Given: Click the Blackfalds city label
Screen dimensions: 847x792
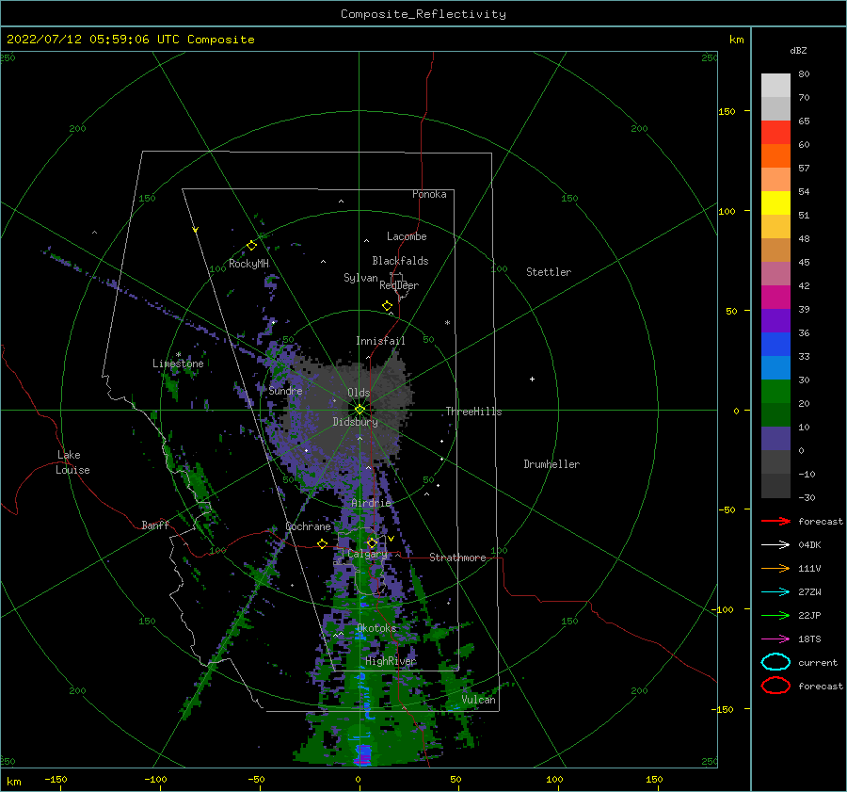Looking at the screenshot, I should point(400,261).
